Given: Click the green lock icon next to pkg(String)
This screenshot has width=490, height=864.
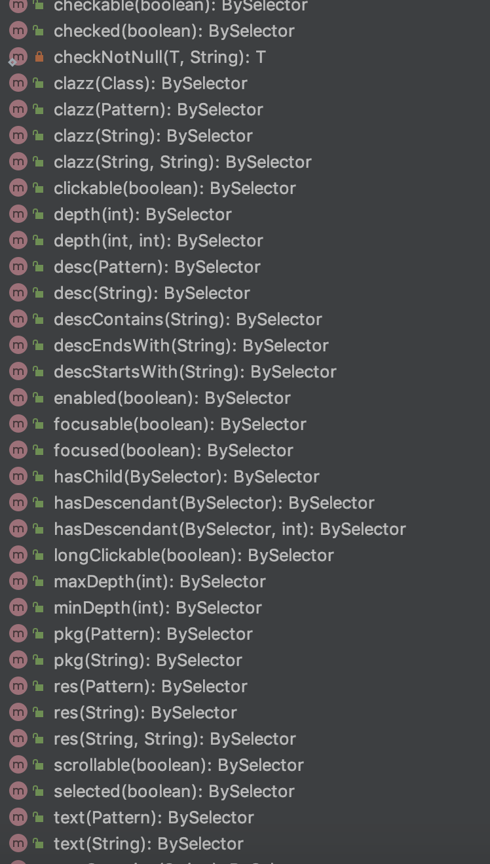Looking at the screenshot, I should pos(39,660).
